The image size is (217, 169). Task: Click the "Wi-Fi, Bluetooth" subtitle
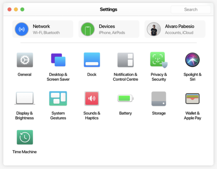point(46,33)
